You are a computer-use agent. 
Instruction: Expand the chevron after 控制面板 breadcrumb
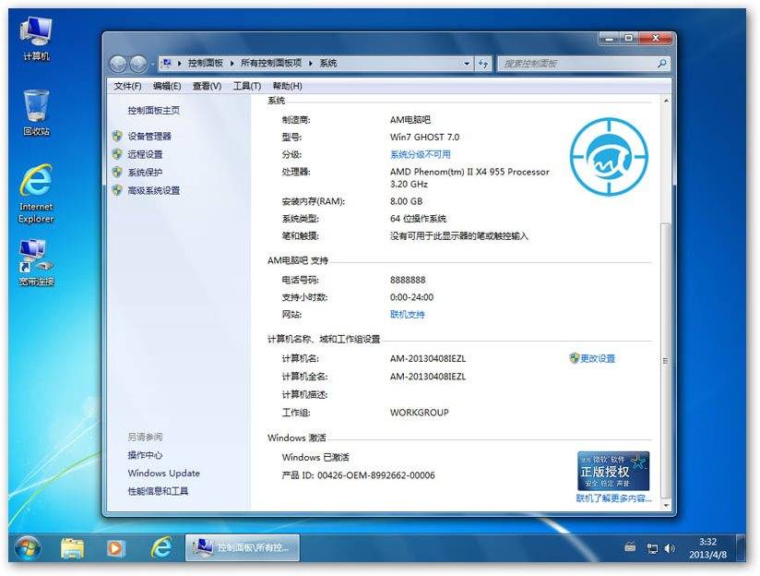point(232,63)
